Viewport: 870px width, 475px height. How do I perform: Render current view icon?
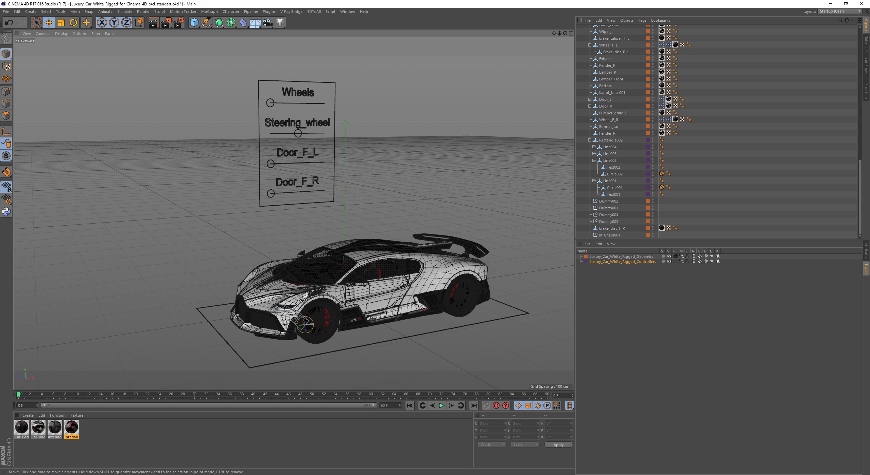(154, 23)
